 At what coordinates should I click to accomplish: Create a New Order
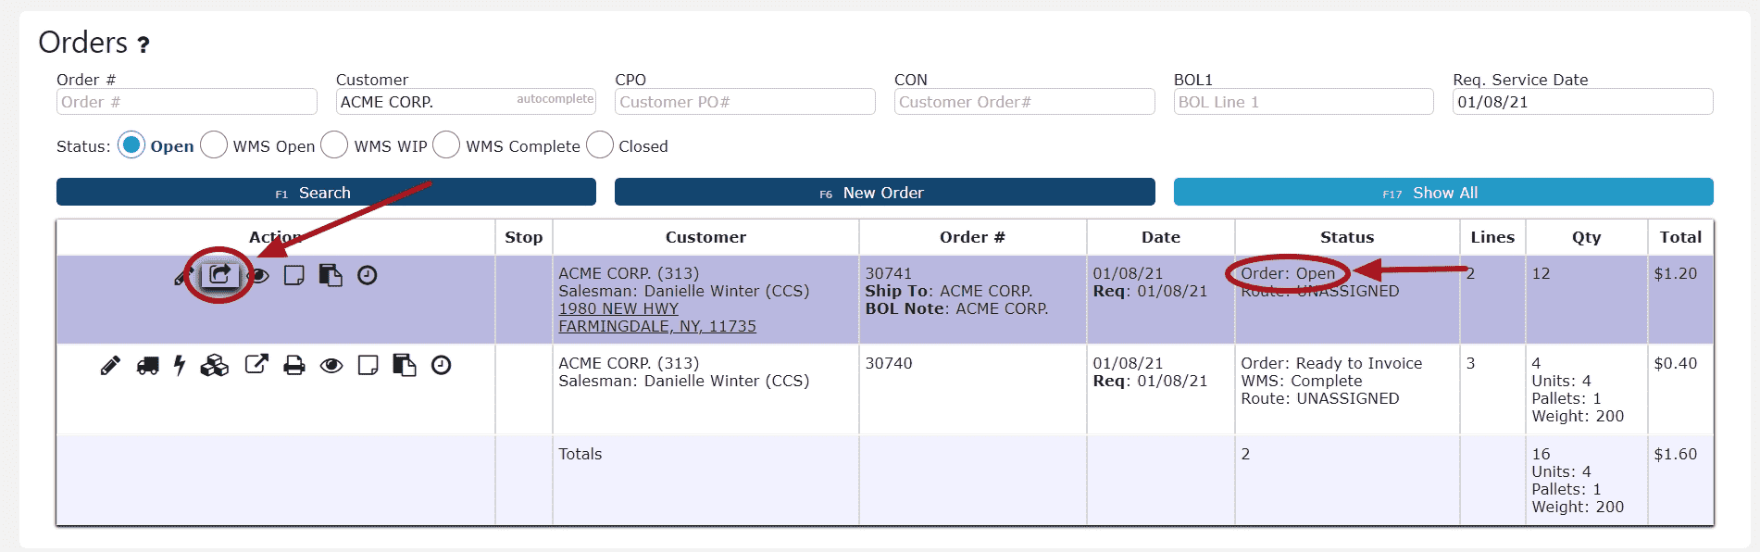tap(884, 192)
